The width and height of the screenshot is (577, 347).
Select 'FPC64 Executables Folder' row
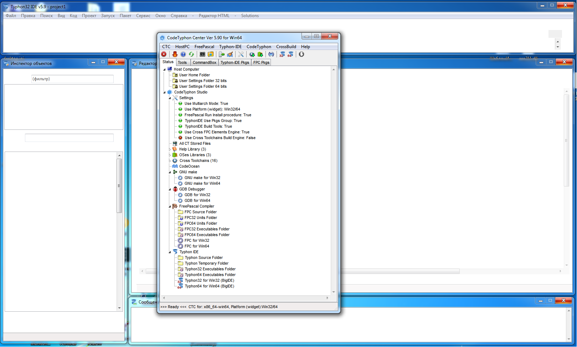(207, 235)
